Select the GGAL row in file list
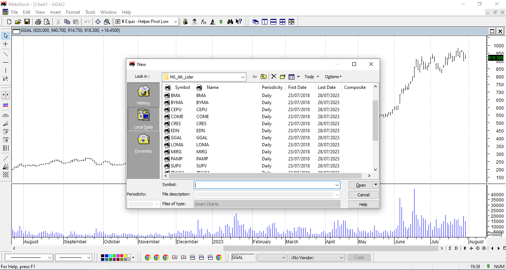The width and height of the screenshot is (506, 270). [267, 138]
